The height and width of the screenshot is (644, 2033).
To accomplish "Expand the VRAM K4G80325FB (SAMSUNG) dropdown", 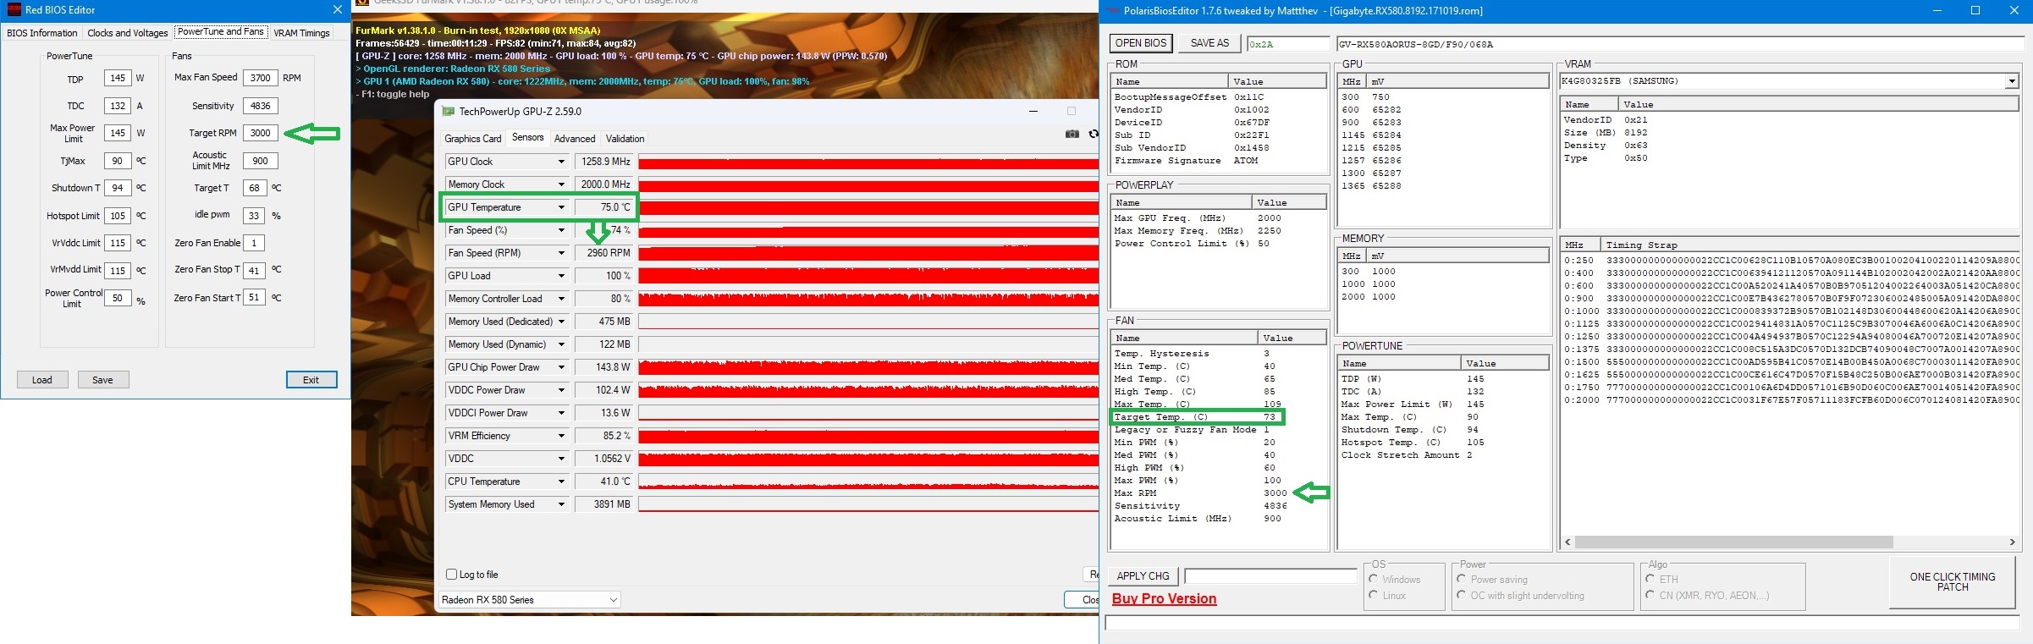I will (2011, 81).
